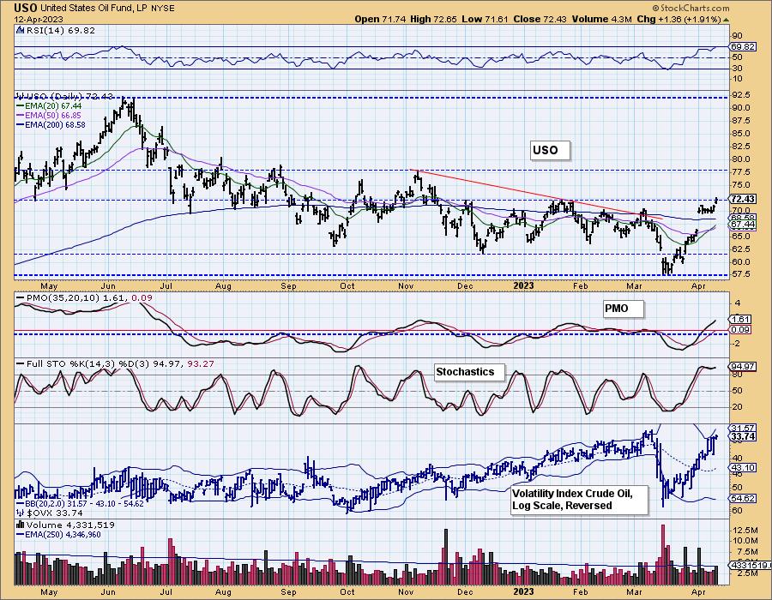This screenshot has width=772, height=600.
Task: Click the '©StockCharts.com' credit
Action: click(691, 8)
